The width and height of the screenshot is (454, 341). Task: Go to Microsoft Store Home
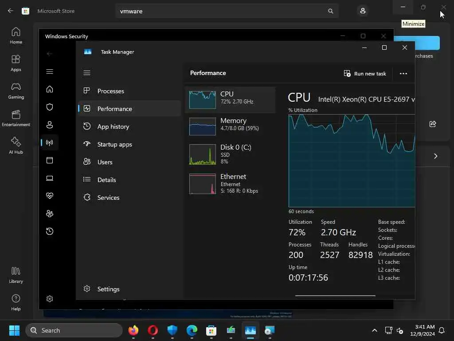click(16, 36)
